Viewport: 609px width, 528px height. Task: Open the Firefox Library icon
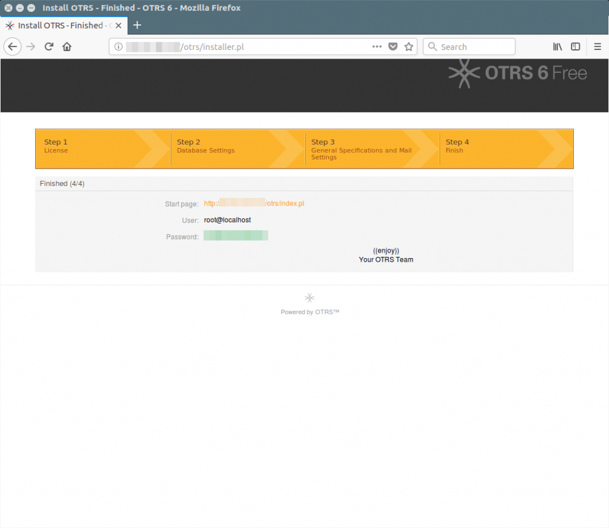557,46
